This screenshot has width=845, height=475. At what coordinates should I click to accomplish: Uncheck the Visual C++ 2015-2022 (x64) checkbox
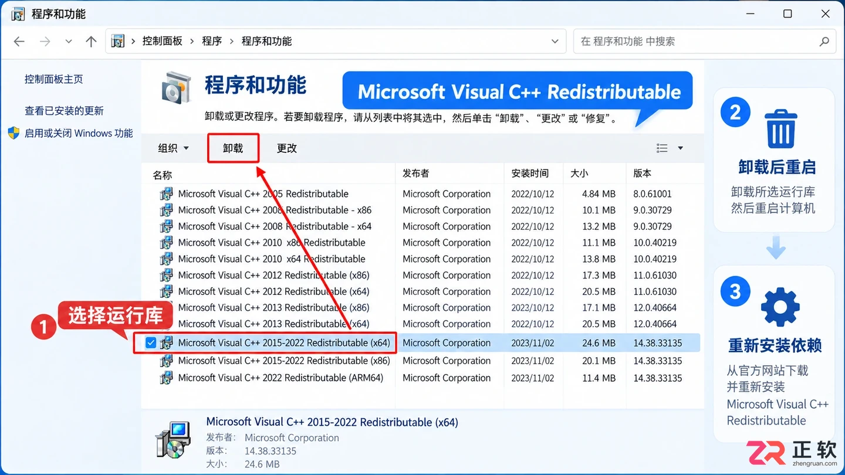(151, 343)
